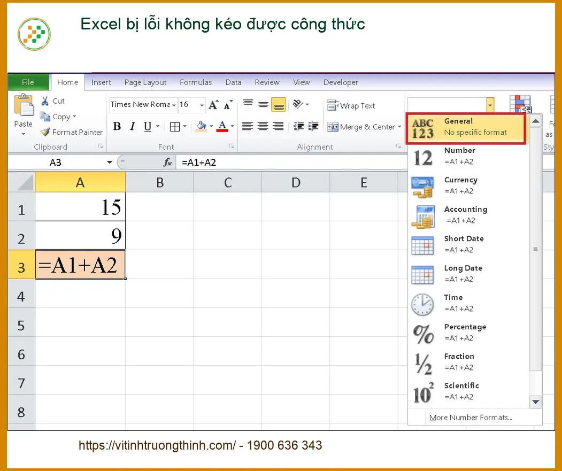The image size is (562, 471).
Task: Click the format list scroll down arrow
Action: (x=535, y=402)
